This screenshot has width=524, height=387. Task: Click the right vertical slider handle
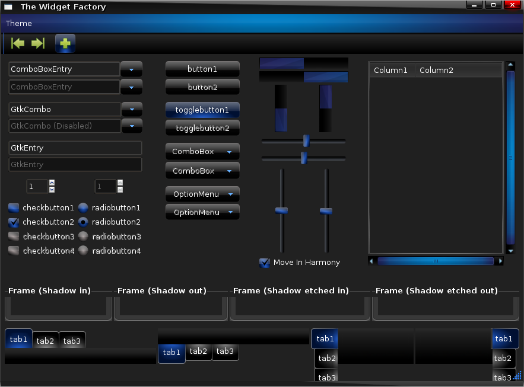326,211
